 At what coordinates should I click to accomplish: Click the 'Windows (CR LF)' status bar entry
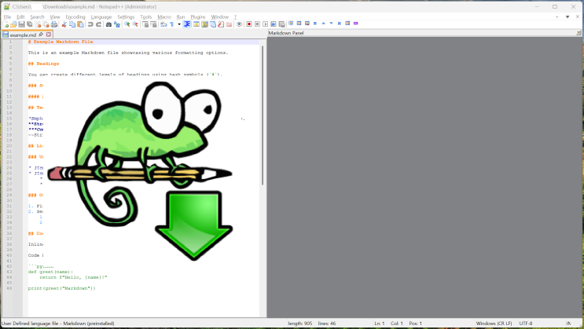coord(494,324)
